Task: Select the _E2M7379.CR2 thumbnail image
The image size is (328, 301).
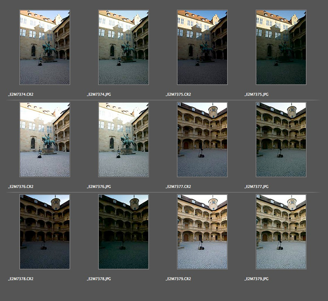Action: (x=202, y=232)
